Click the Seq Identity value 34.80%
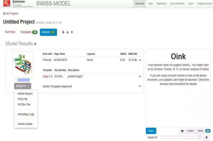Screen dimensions: 213x141 click(58, 76)
